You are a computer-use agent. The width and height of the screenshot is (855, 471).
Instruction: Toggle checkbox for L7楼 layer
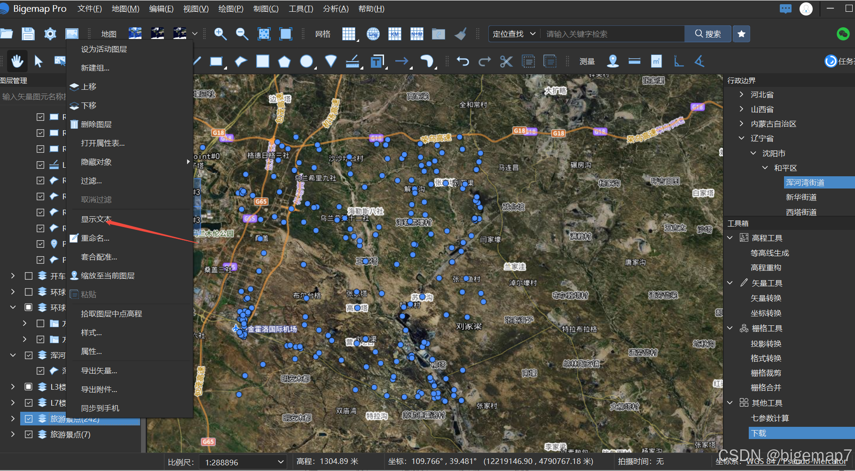tap(29, 403)
